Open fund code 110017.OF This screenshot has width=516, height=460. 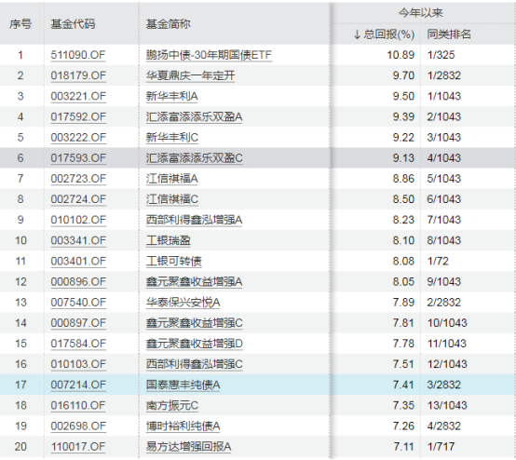point(78,447)
